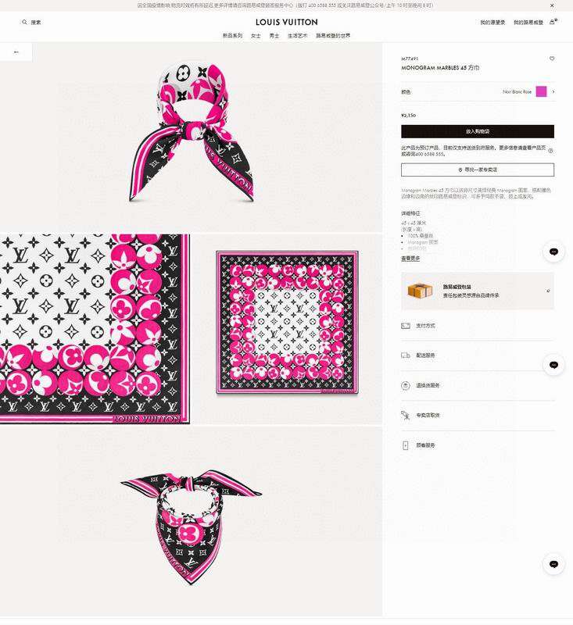Open the bandana-style scarf bottom image
Image resolution: width=573 pixels, height=625 pixels.
click(x=191, y=522)
